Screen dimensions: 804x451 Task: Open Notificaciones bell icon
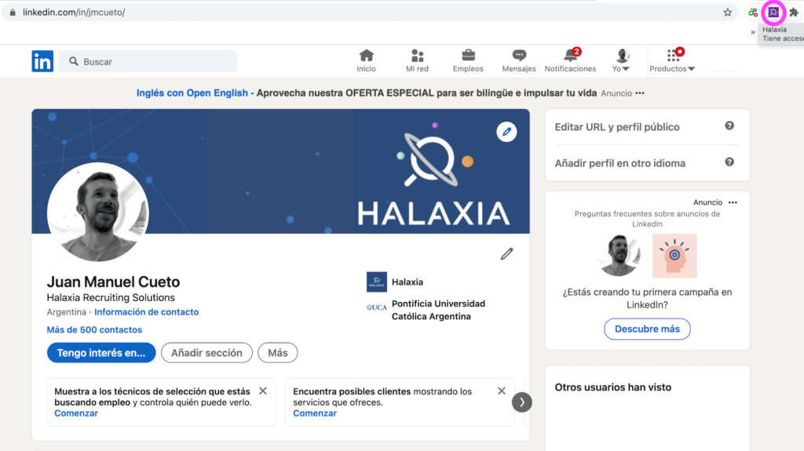point(570,61)
